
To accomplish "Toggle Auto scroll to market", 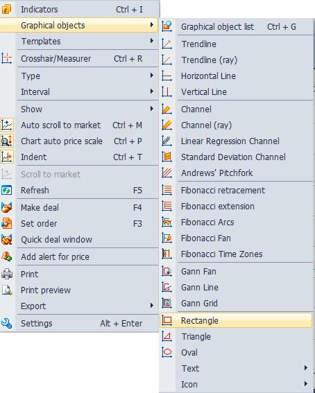I will click(x=79, y=125).
